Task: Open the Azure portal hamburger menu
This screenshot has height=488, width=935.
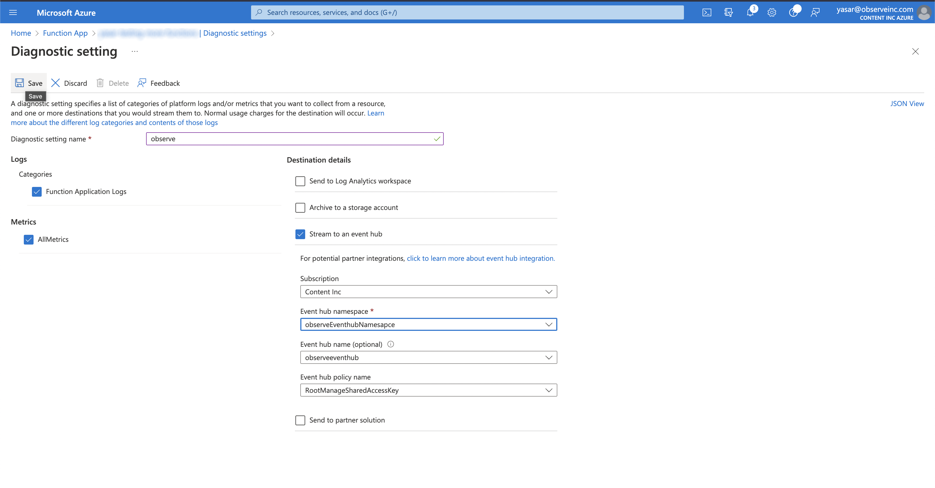Action: 13,13
